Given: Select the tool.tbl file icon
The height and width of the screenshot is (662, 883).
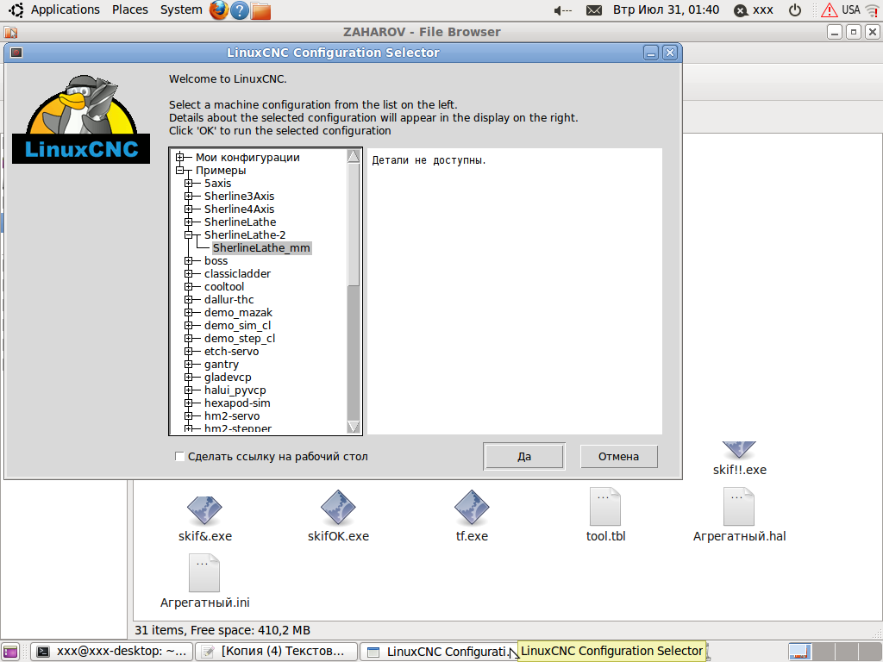Looking at the screenshot, I should coord(605,507).
